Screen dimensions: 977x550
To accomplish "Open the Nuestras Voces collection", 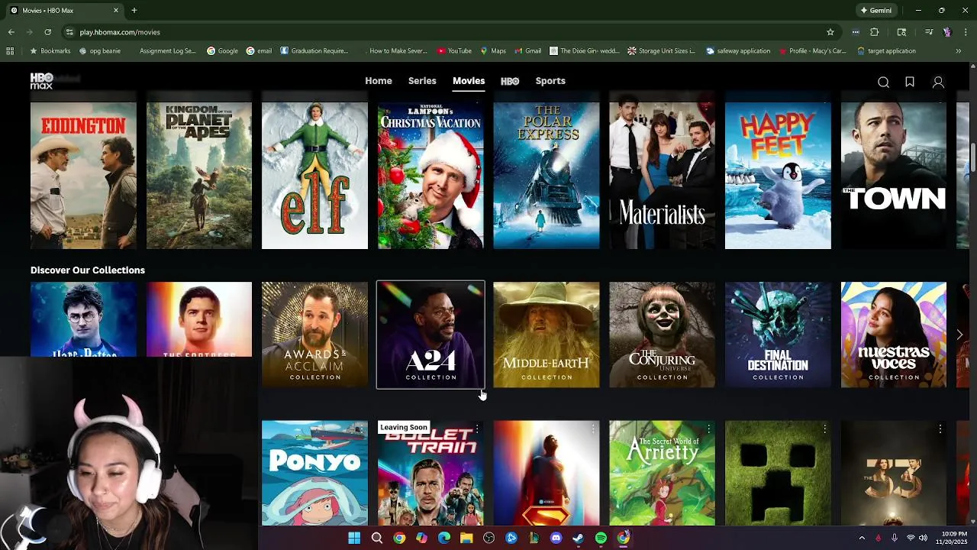I will [894, 335].
